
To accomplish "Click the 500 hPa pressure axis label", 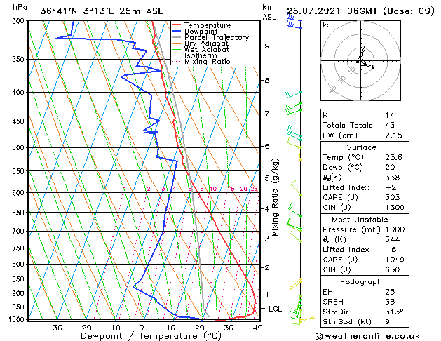I will point(18,148).
